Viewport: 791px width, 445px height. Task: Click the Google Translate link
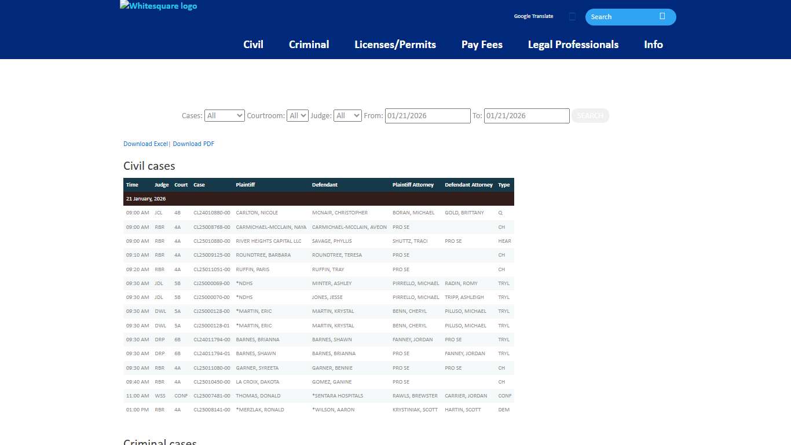(533, 16)
